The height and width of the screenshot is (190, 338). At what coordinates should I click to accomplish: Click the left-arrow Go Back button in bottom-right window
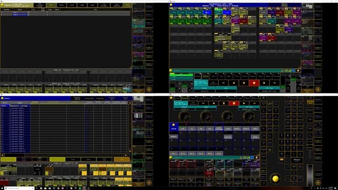pos(213,103)
